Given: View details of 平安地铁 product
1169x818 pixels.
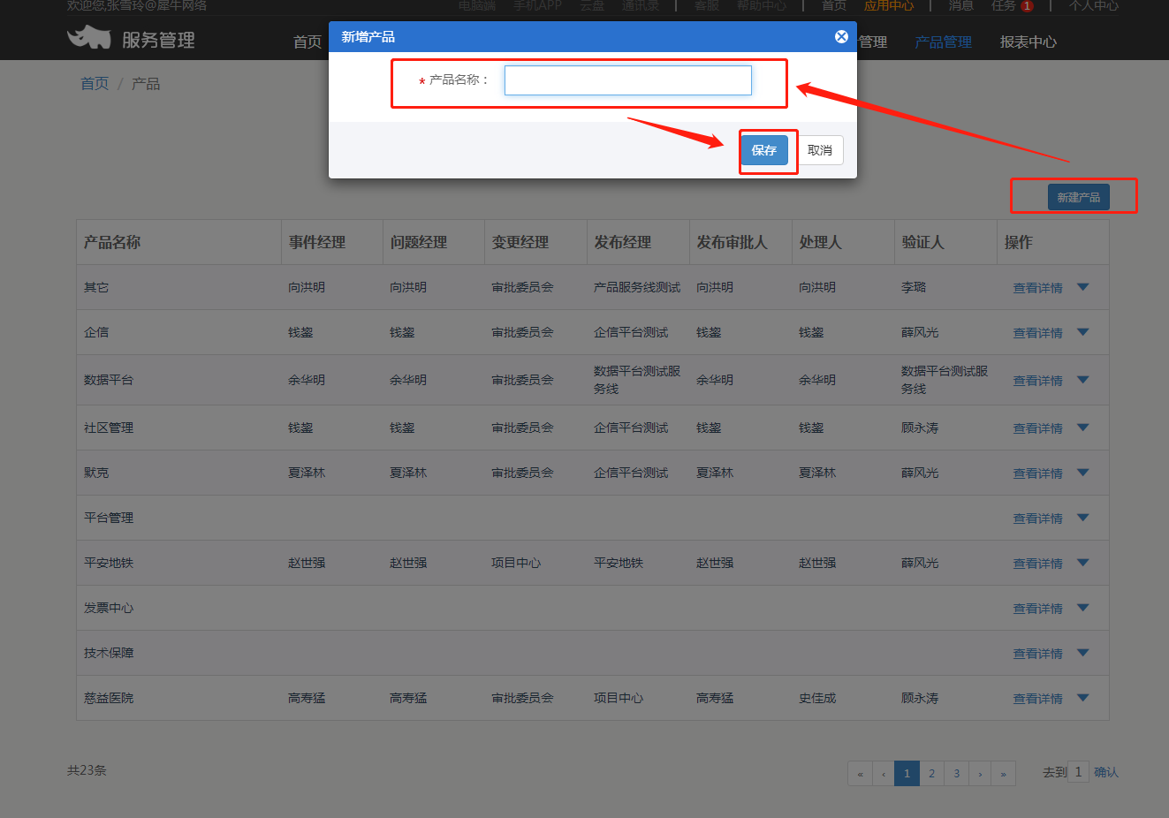Looking at the screenshot, I should [1037, 564].
